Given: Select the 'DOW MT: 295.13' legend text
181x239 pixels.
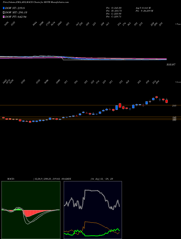Looking at the screenshot, I should pos(16,12).
